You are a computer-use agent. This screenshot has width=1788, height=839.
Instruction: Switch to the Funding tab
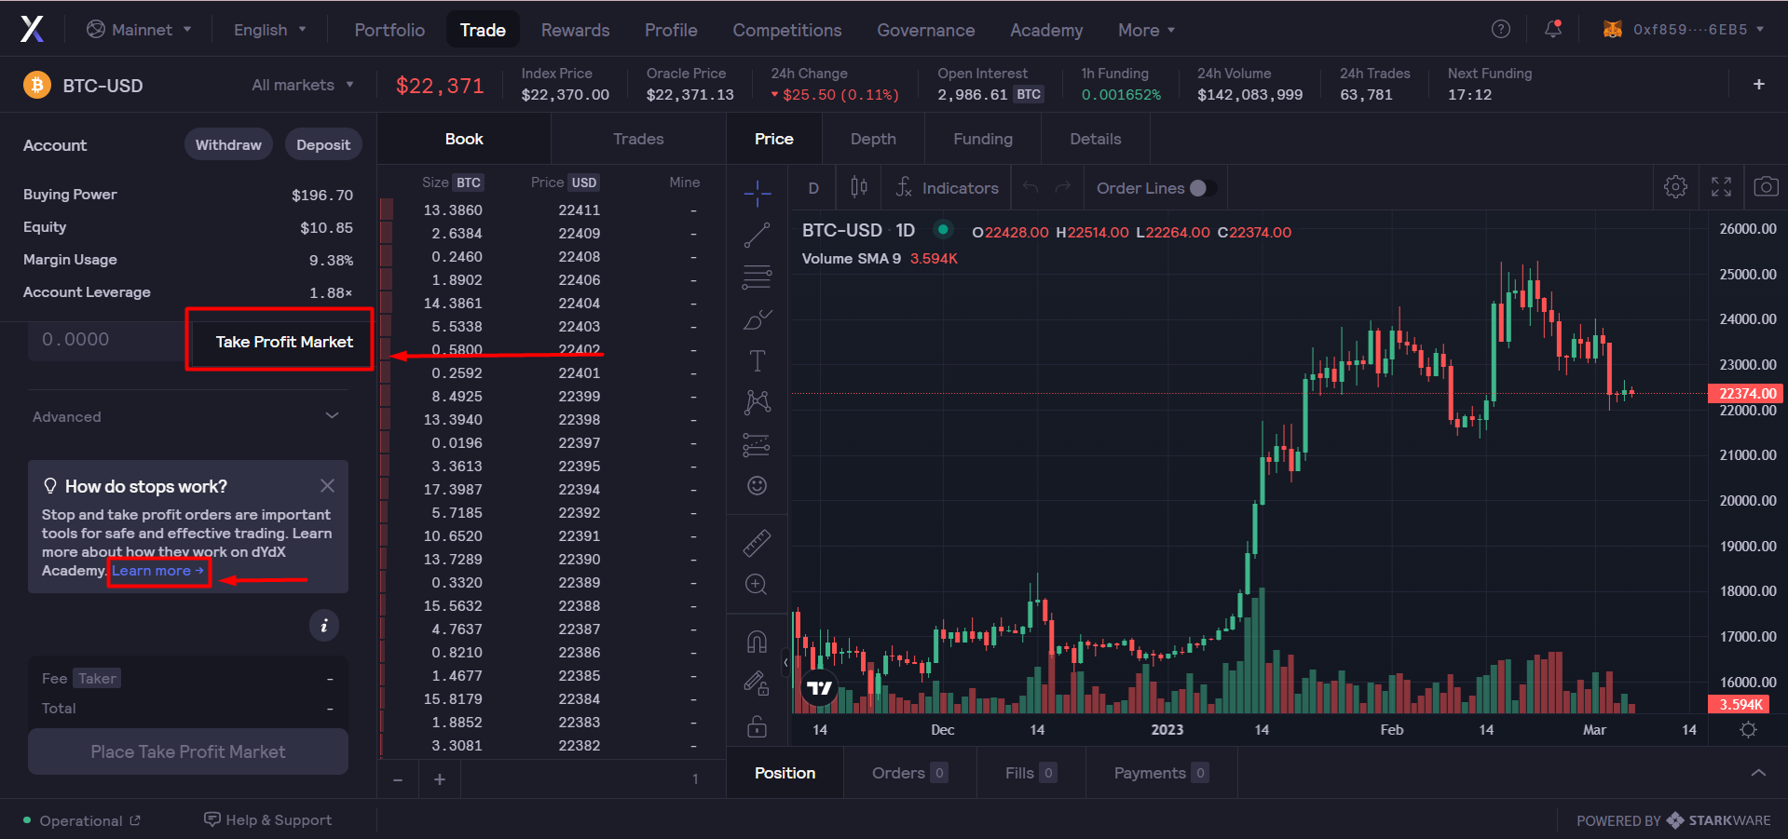(x=983, y=139)
